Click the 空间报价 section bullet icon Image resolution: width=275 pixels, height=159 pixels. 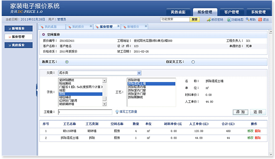coord(43,35)
